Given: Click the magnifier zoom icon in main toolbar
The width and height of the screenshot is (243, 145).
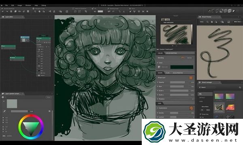Looking at the screenshot, I should pyautogui.click(x=35, y=11).
